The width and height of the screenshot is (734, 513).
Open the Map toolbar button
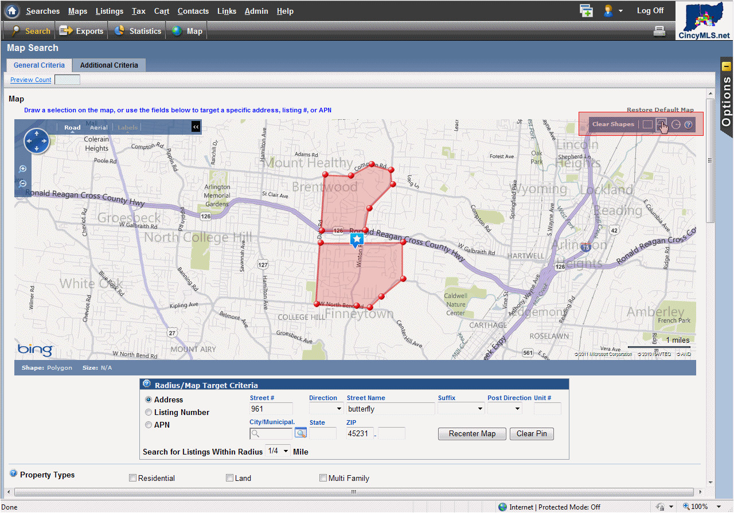187,31
